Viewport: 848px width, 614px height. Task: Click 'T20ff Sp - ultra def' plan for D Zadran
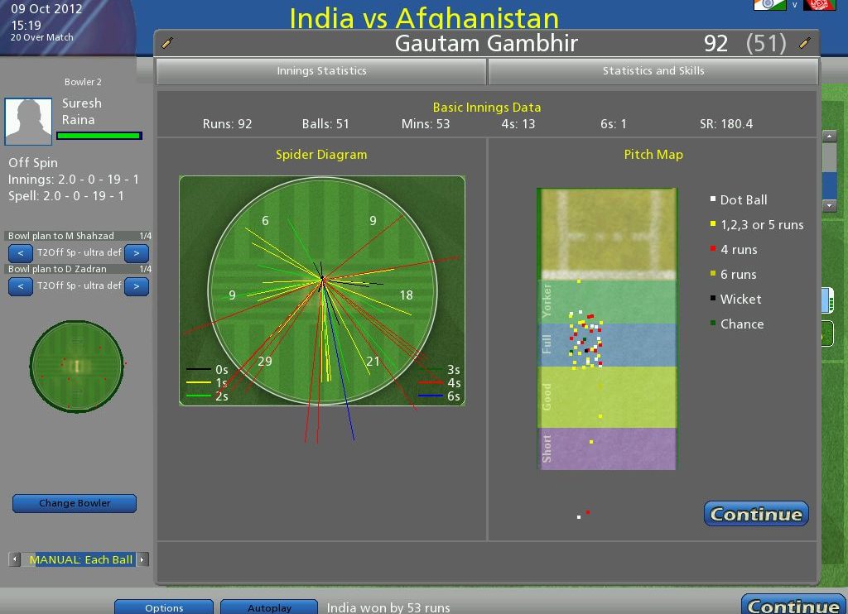79,285
